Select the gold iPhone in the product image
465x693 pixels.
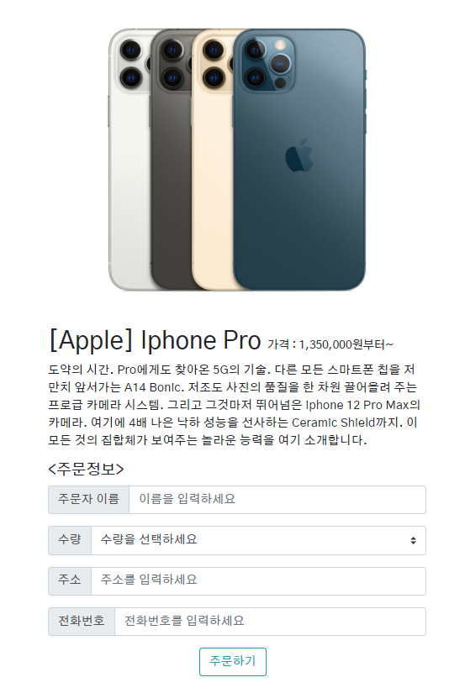click(x=213, y=159)
